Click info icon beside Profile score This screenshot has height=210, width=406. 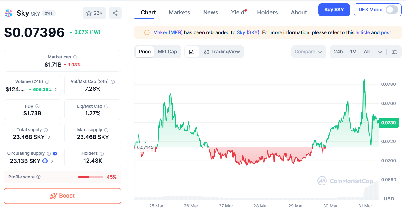38,177
